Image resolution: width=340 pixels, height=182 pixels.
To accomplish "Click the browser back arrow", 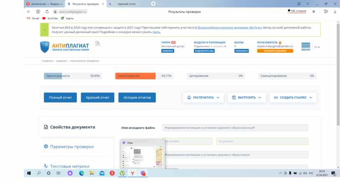I will coord(29,12).
